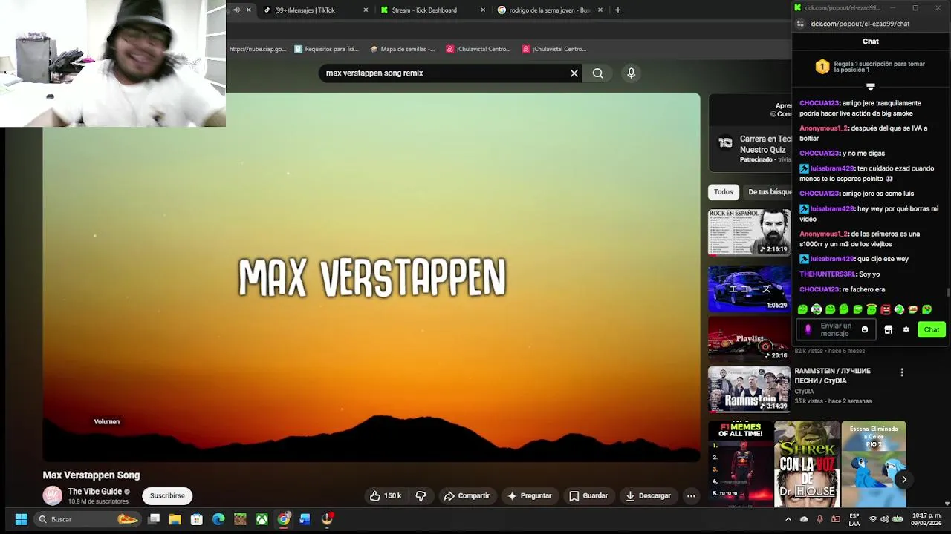Open the nube.siap.go bookmark

pyautogui.click(x=257, y=49)
